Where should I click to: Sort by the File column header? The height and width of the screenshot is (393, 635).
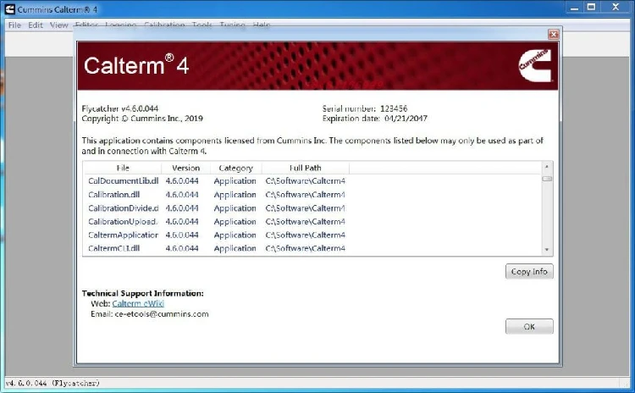click(x=123, y=168)
